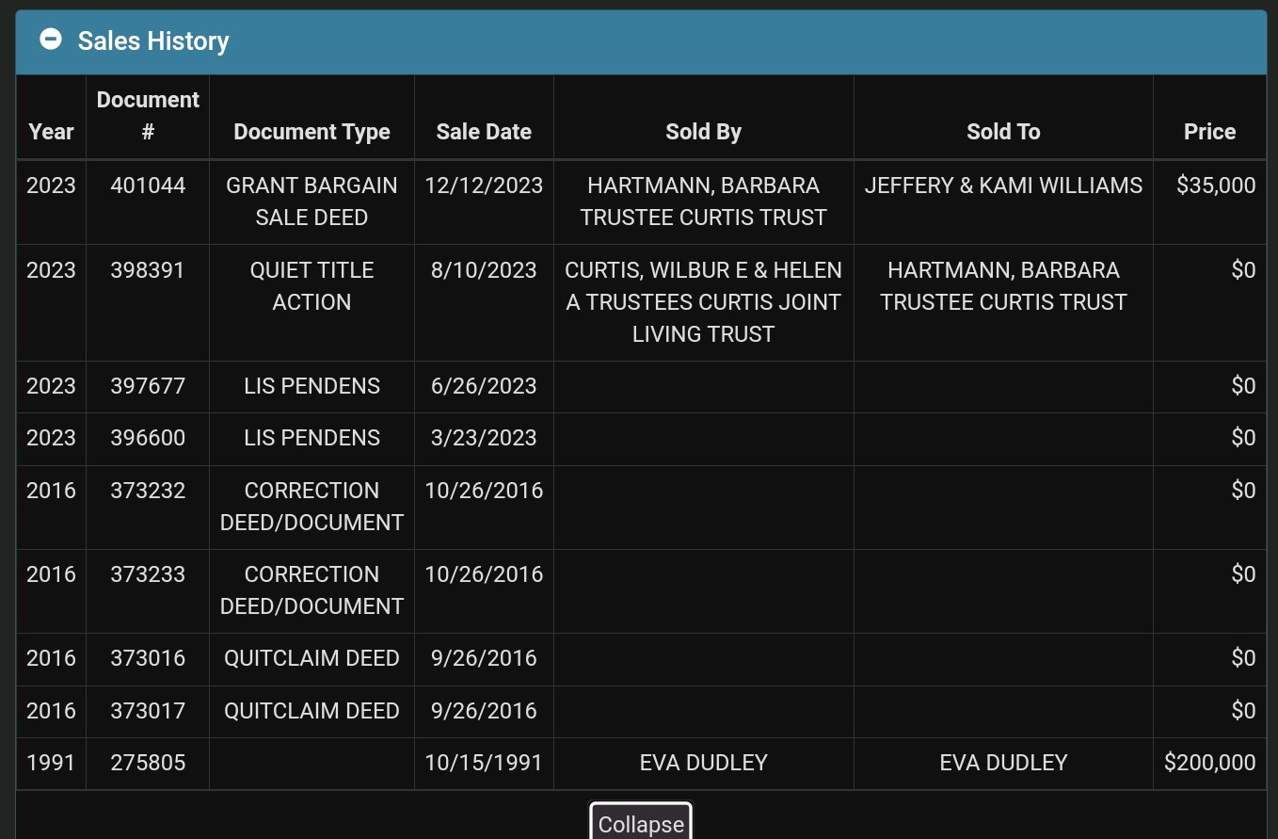The width and height of the screenshot is (1278, 839).
Task: Click the Year column header
Action: (x=51, y=132)
